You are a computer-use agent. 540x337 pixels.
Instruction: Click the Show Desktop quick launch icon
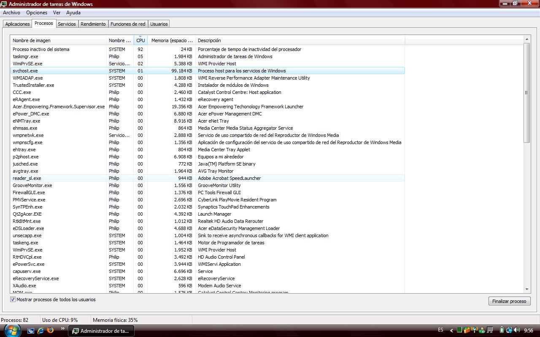click(x=31, y=331)
